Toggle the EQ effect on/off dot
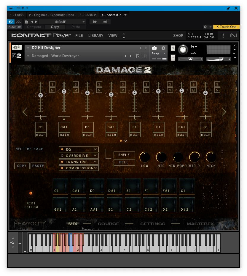The height and width of the screenshot is (276, 247). pyautogui.click(x=62, y=149)
